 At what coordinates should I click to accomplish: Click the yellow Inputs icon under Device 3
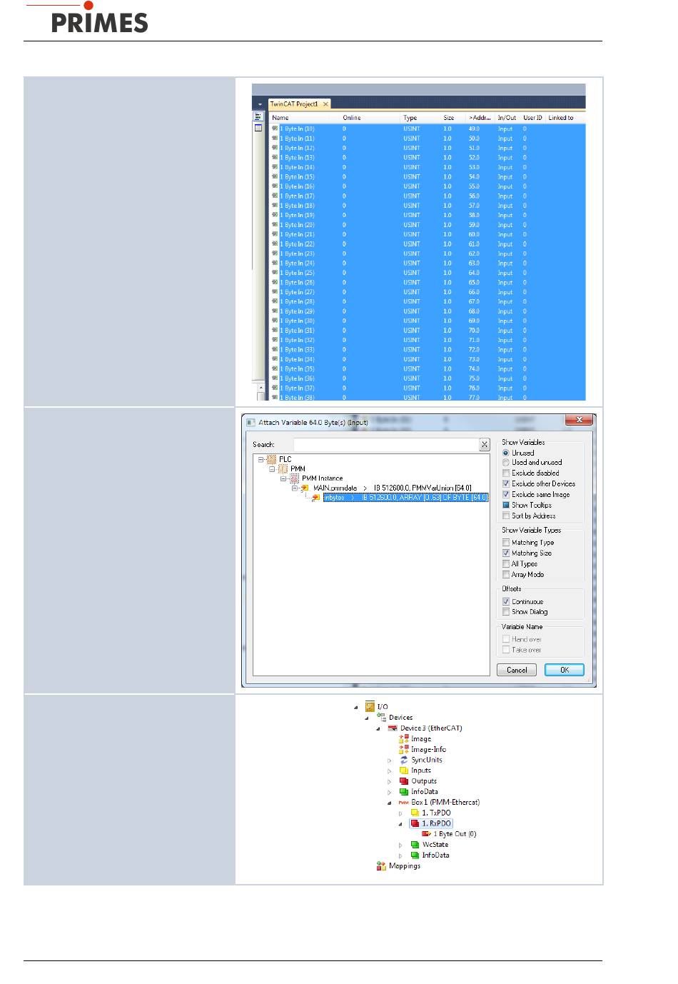click(x=404, y=770)
